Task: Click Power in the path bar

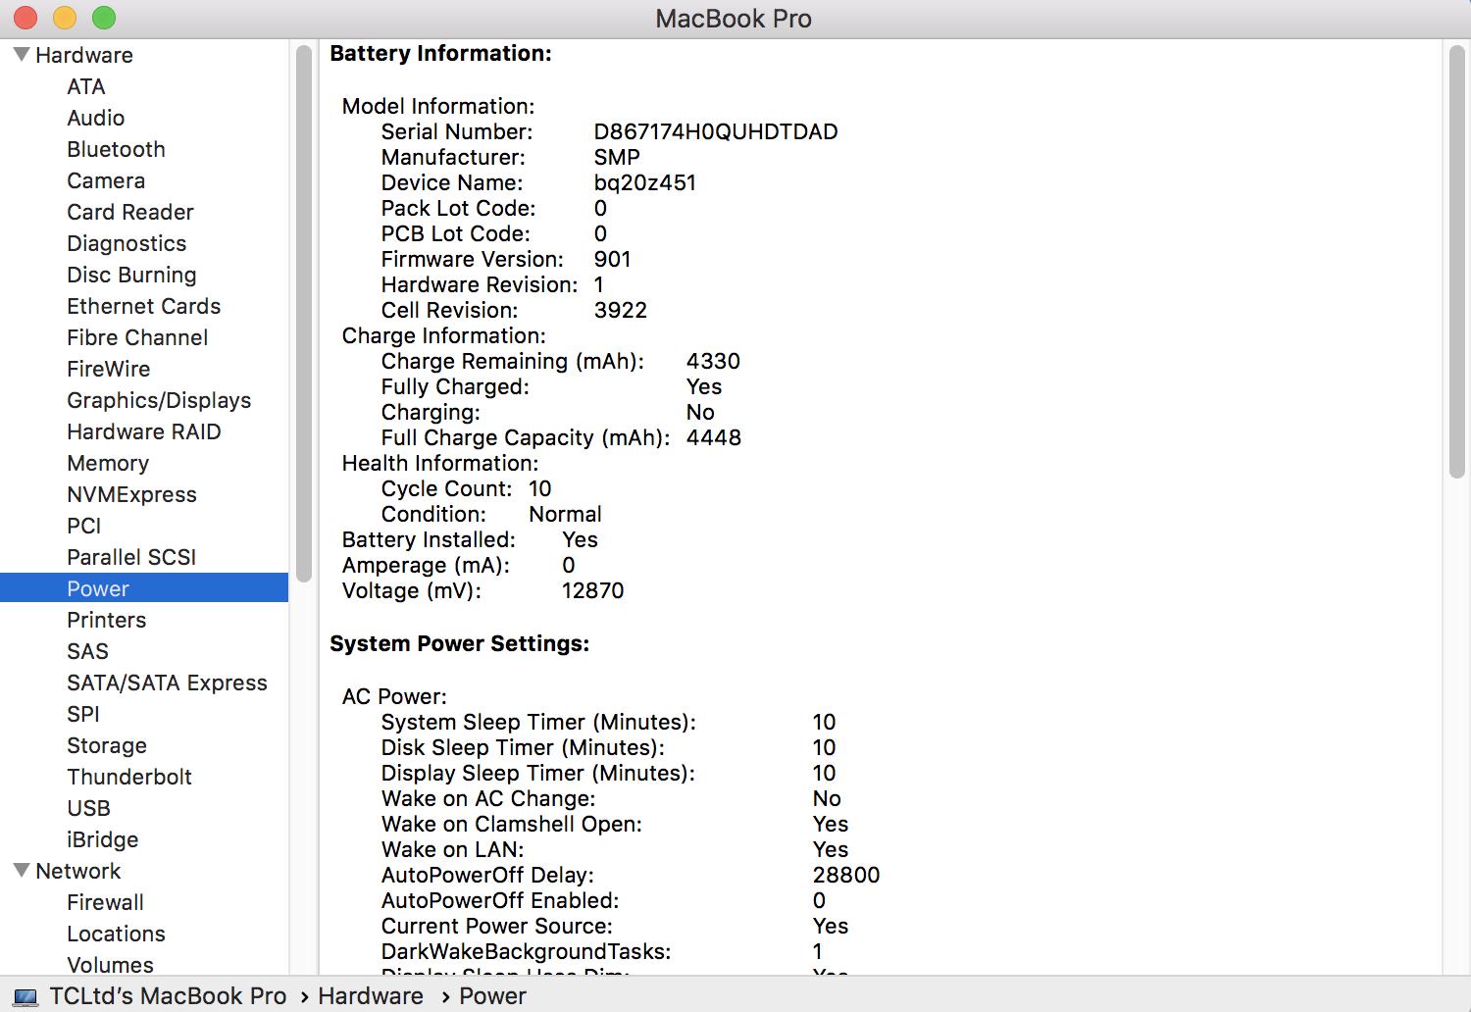Action: (x=492, y=996)
